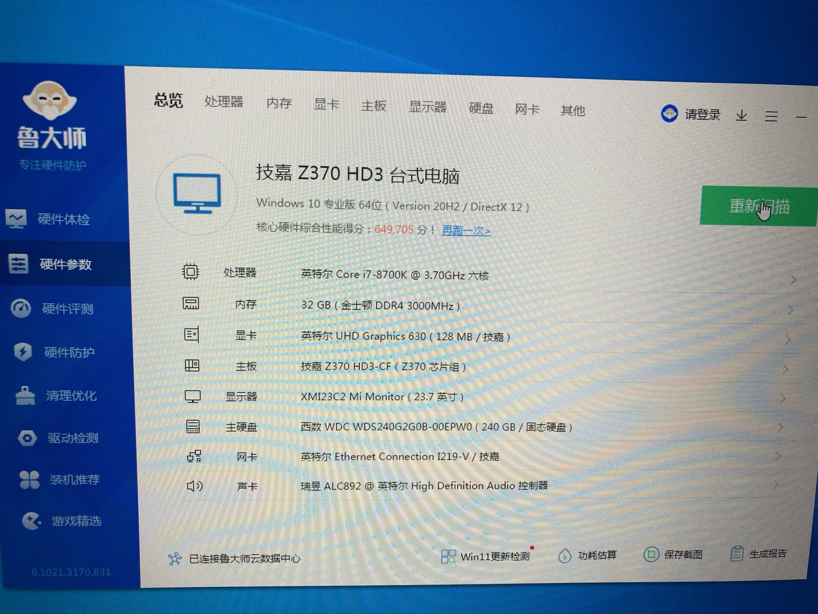Click the Core i7-8700K processor text

point(394,275)
